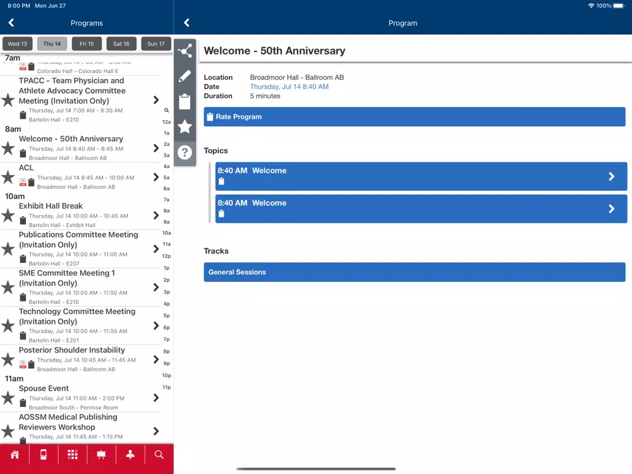Expand the TPACC meeting row chevron

pos(156,100)
